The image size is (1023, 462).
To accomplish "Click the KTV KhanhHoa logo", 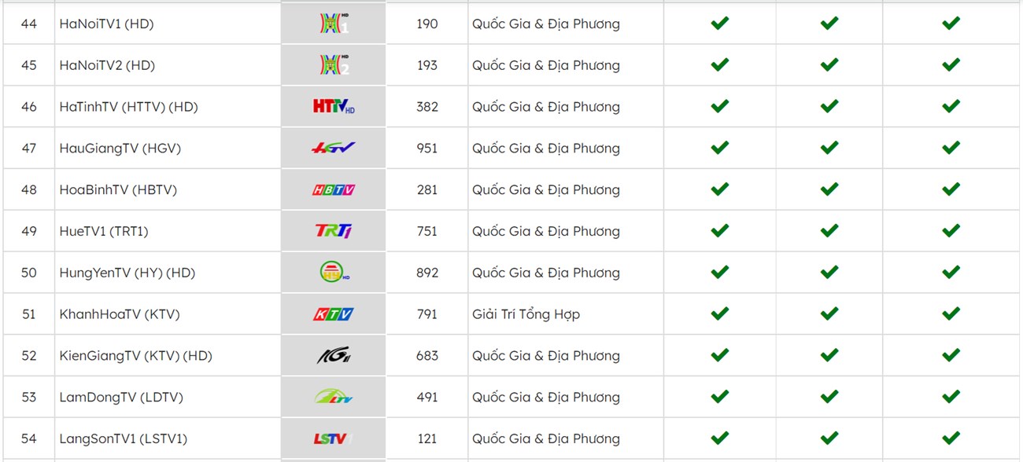I will tap(334, 314).
